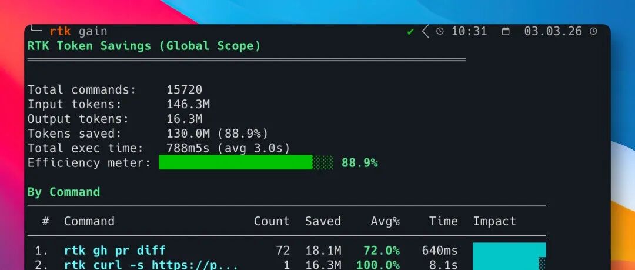635x270 pixels.
Task: Click the Tokens saved value 130.0M (88.9%)
Action: coord(218,134)
